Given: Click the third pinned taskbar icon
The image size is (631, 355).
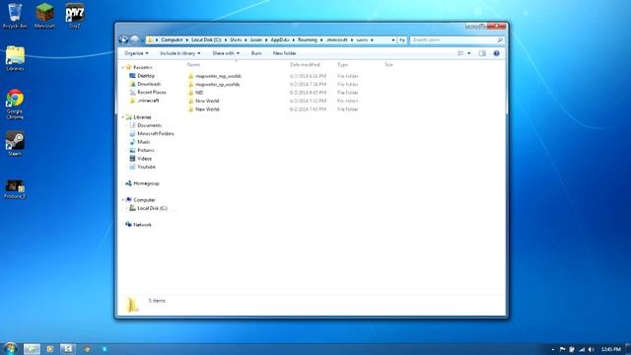Looking at the screenshot, I should click(x=68, y=349).
